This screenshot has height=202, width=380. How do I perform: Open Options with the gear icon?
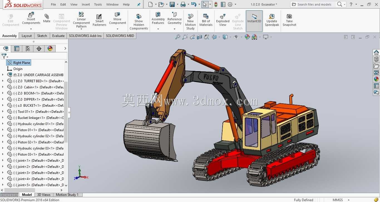pos(230,4)
